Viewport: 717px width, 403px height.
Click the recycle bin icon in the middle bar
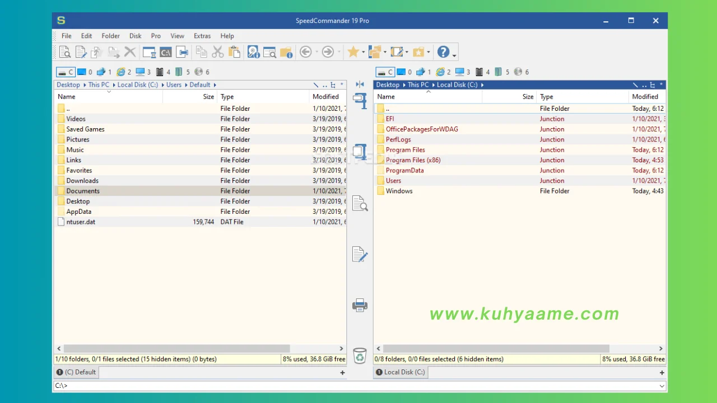pos(360,355)
